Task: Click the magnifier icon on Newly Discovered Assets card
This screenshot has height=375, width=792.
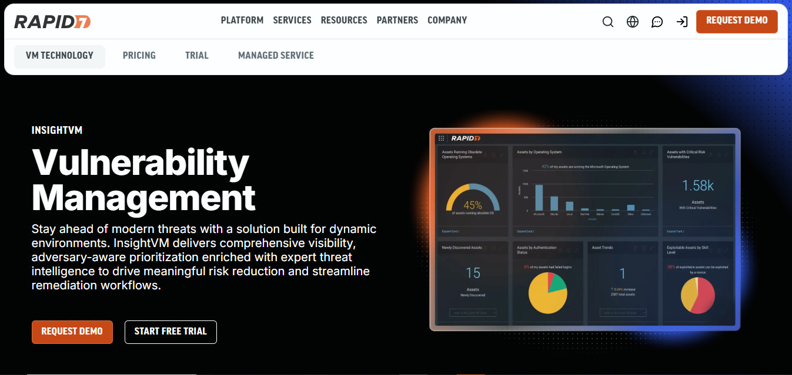Action: [493, 248]
